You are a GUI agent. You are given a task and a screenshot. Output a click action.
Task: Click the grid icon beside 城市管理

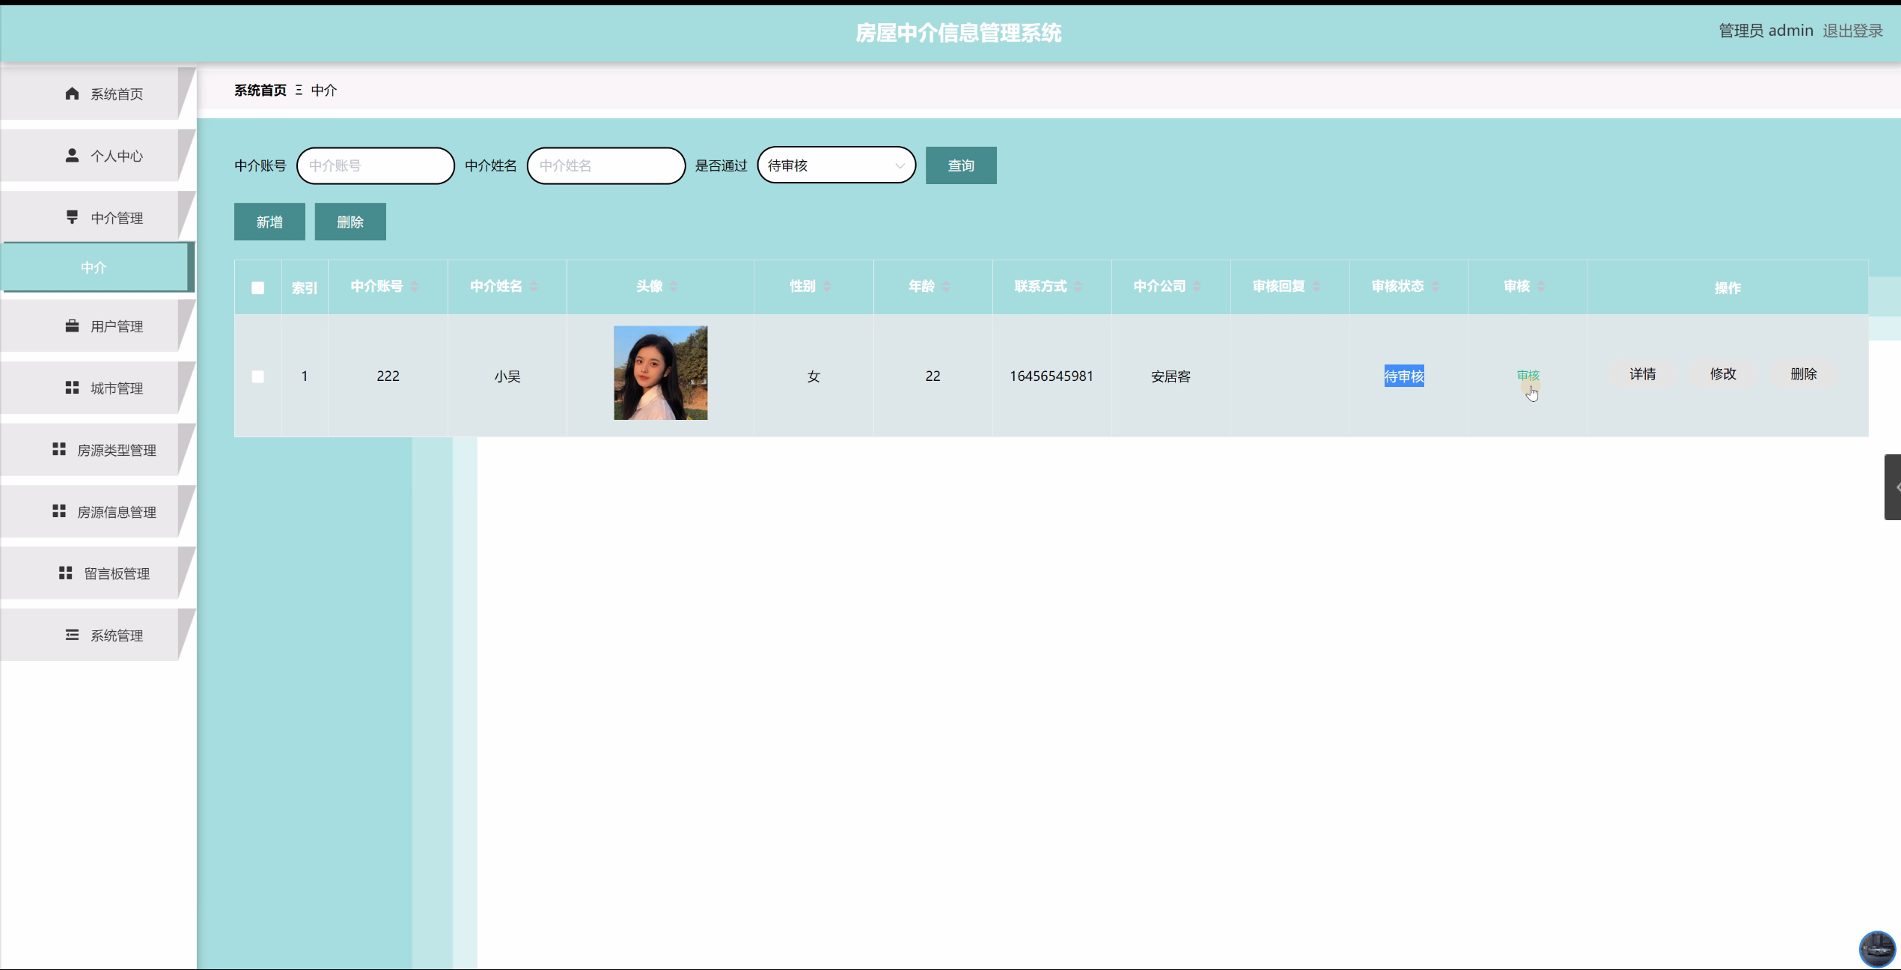72,388
